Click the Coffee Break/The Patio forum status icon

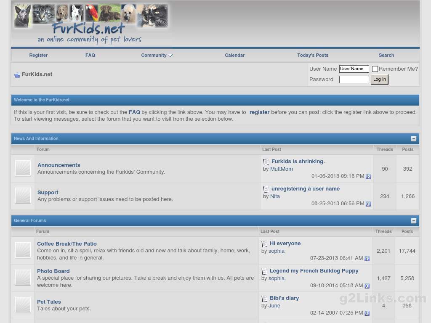pos(23,250)
